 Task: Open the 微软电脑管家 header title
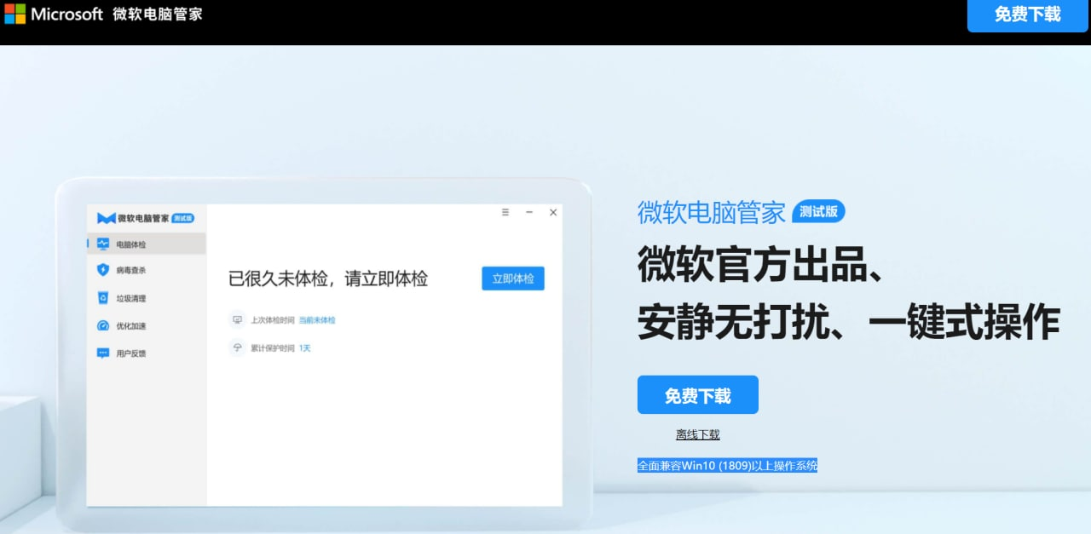(x=158, y=14)
